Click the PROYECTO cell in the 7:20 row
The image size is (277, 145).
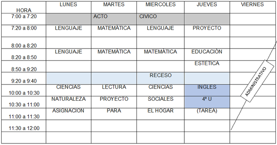(207, 31)
